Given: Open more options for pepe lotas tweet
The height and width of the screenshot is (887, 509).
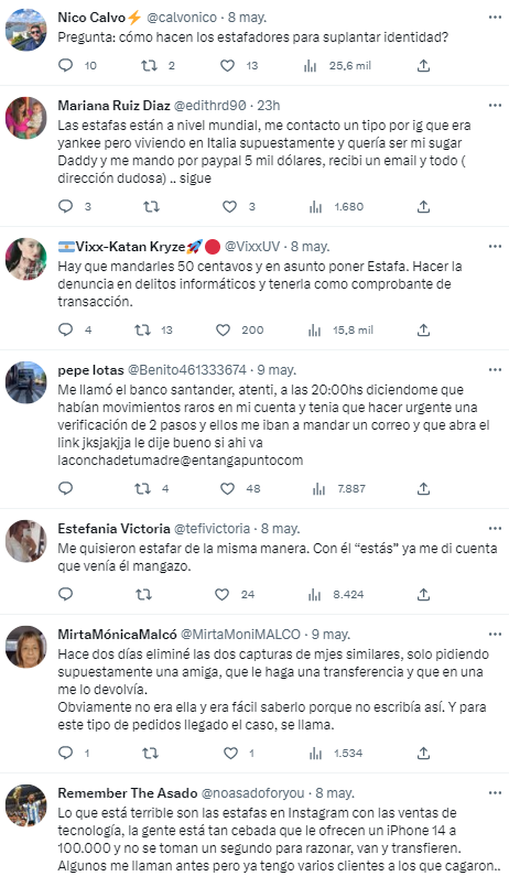Looking at the screenshot, I should click(x=495, y=370).
